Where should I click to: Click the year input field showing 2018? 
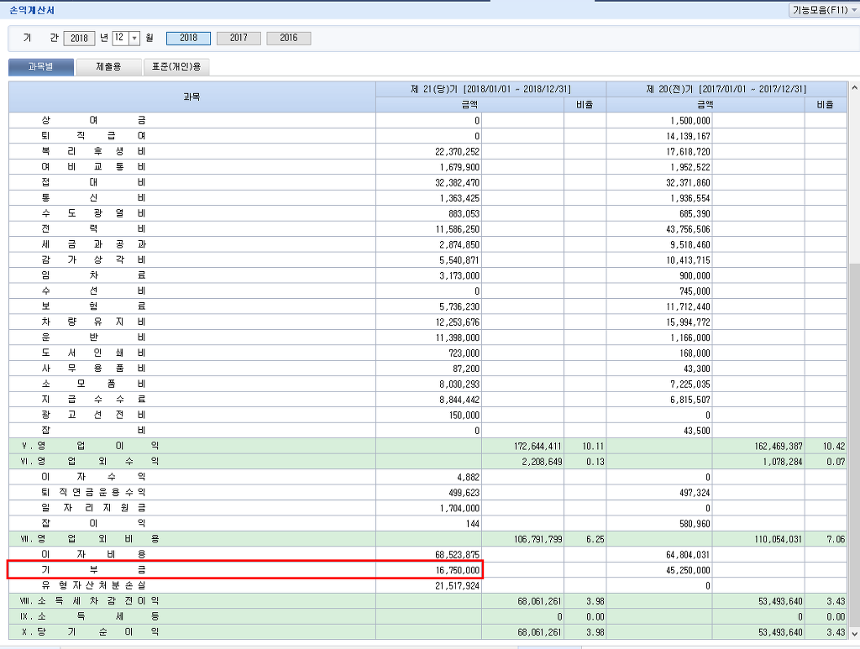80,39
